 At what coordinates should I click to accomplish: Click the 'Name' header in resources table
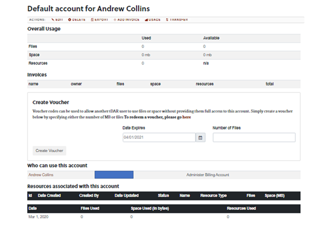185,196
